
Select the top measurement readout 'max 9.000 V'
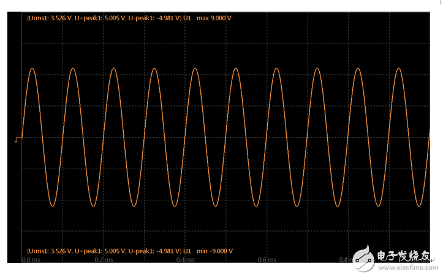click(214, 18)
